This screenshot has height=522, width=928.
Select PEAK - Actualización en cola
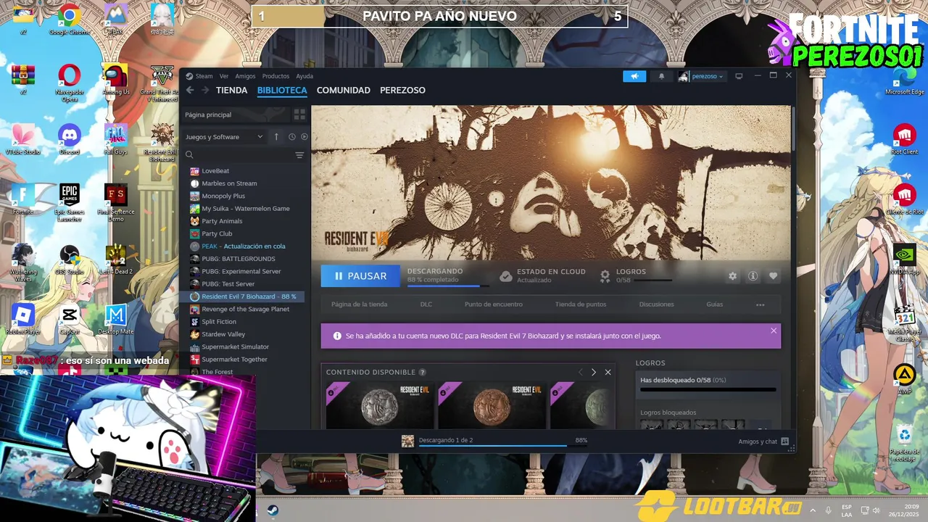242,246
